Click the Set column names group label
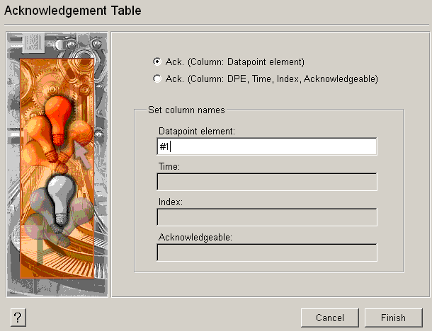Viewport: 432px width, 331px height. pyautogui.click(x=186, y=110)
